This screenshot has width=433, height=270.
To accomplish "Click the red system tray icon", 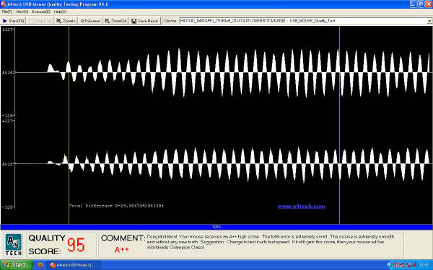I will click(395, 265).
